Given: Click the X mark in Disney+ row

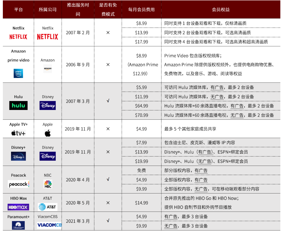Looking at the screenshot, I should [108, 152].
